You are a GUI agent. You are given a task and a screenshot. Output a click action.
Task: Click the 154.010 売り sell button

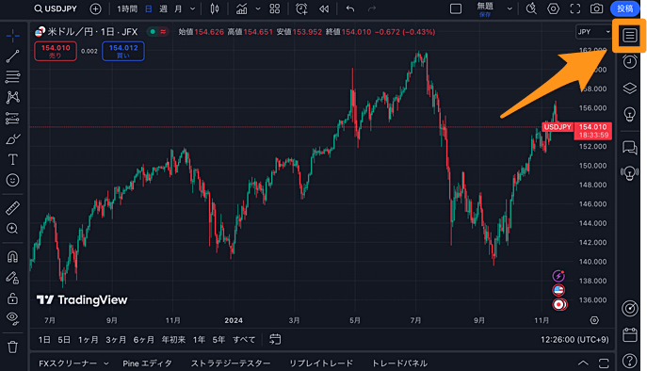click(x=56, y=51)
